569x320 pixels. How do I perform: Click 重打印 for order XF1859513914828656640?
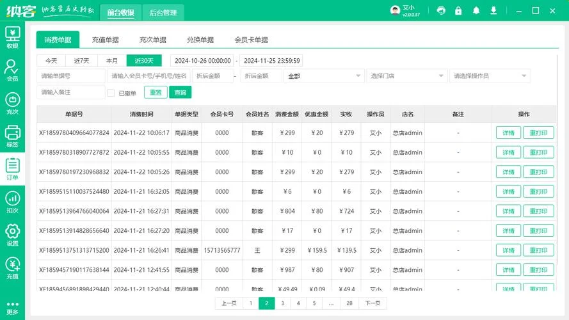538,231
